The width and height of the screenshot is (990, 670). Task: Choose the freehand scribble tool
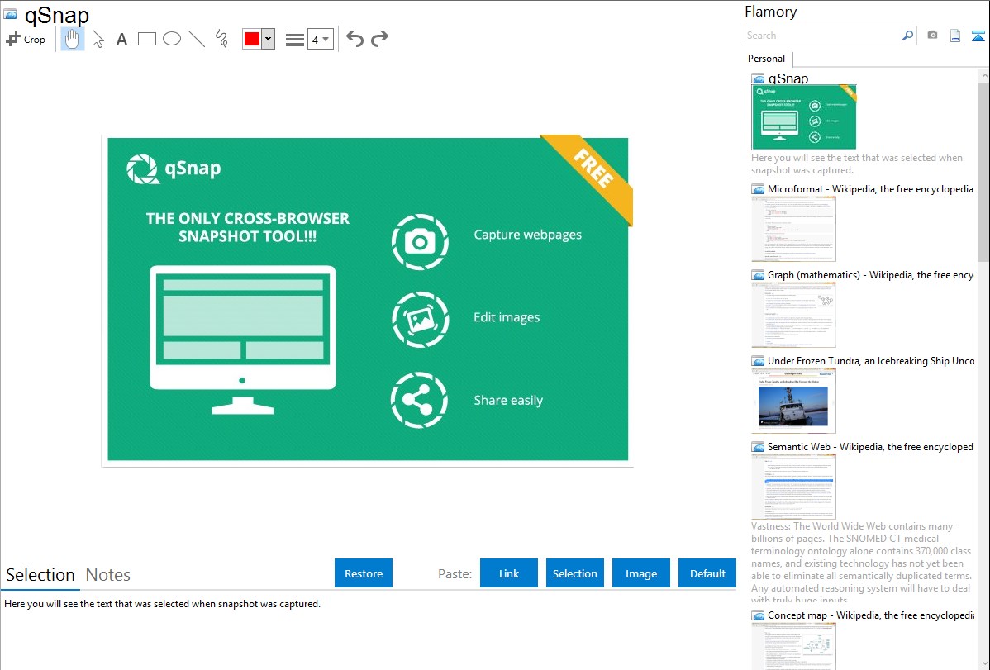point(221,39)
